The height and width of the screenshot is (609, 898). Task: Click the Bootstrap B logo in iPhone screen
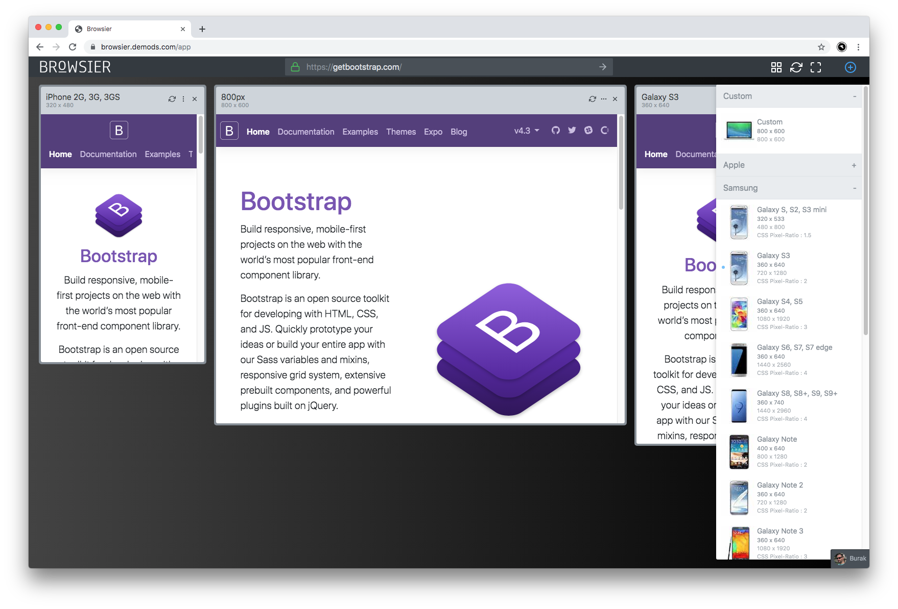pos(119,130)
